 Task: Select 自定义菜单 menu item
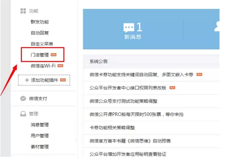(x=42, y=44)
